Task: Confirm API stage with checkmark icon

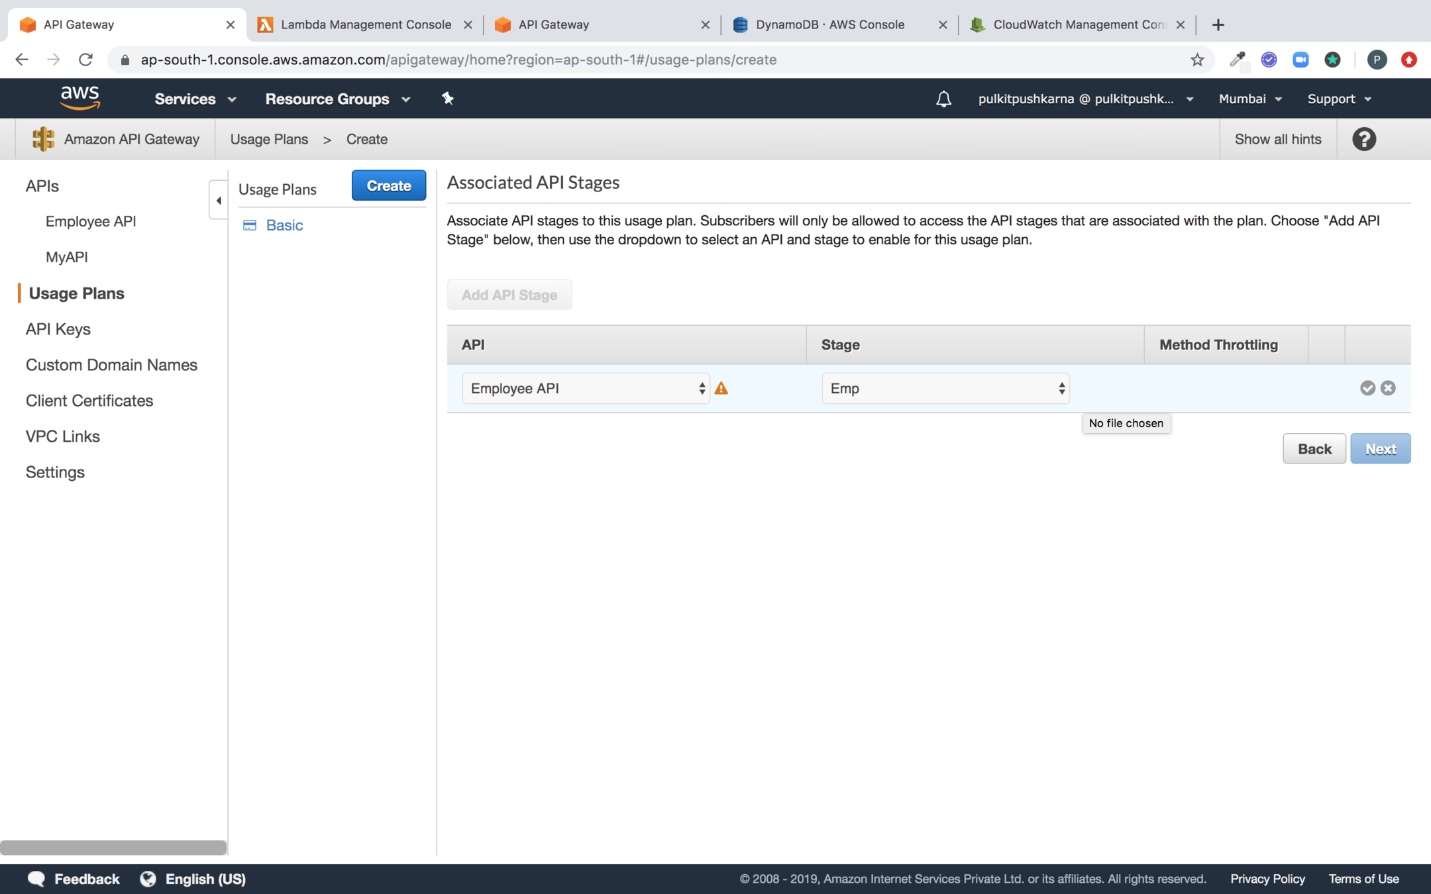Action: (x=1367, y=388)
